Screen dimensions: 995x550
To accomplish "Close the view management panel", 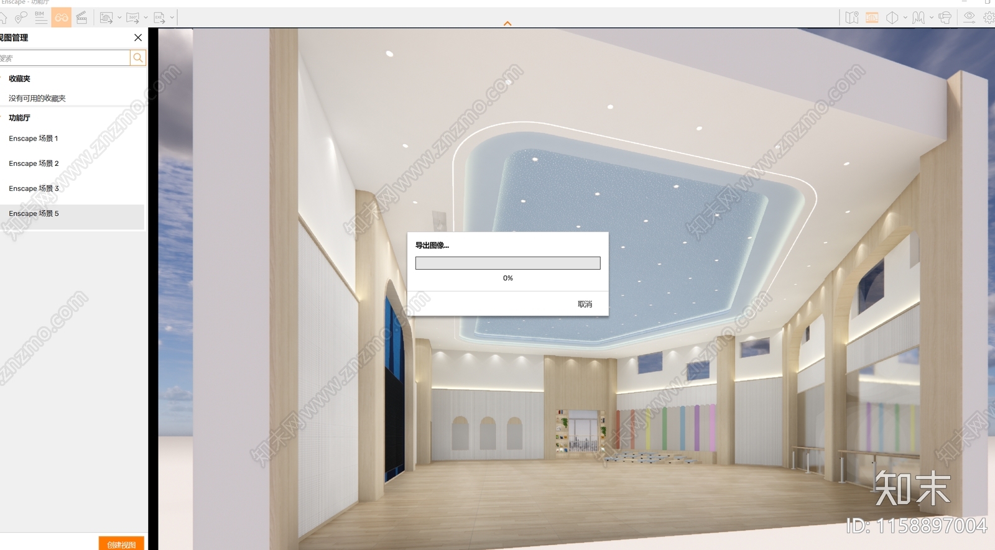I will click(x=138, y=38).
